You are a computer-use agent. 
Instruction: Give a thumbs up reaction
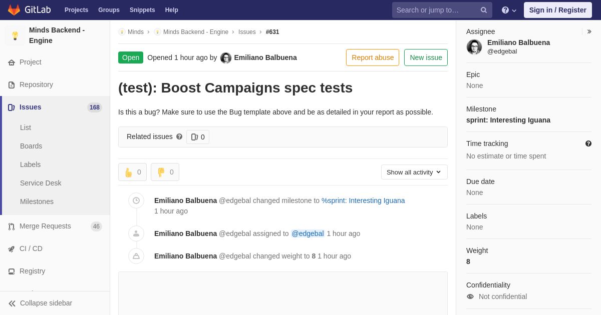click(132, 172)
